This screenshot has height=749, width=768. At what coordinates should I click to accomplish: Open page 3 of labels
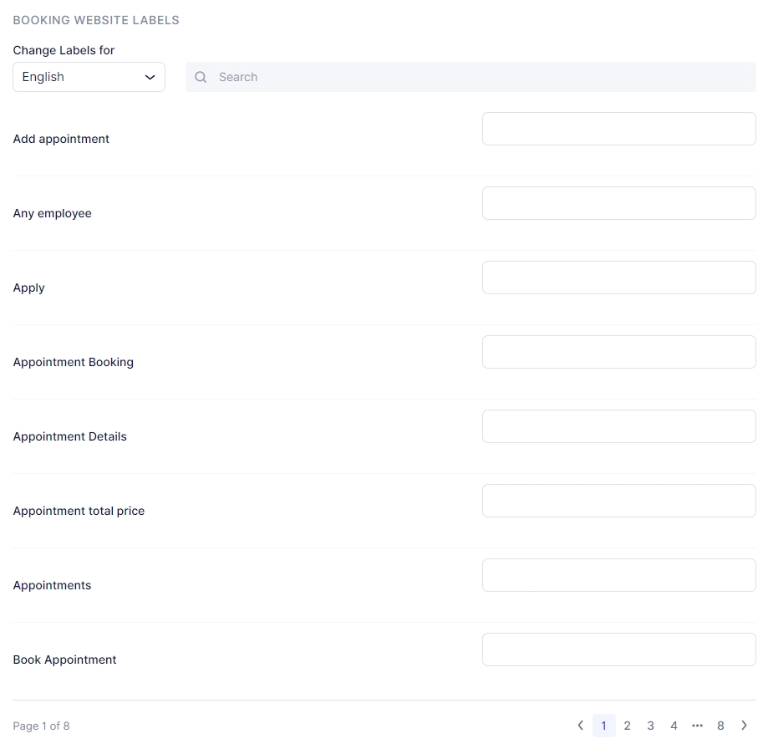(x=650, y=726)
